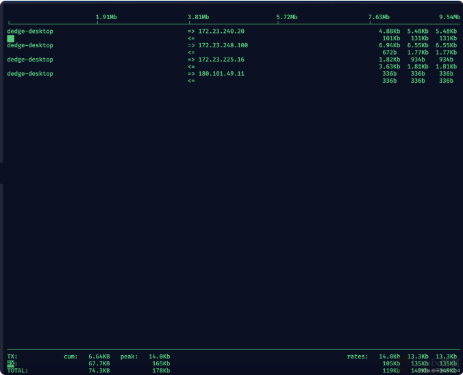Click the IP address 172.23.225.16
The width and height of the screenshot is (463, 375).
[221, 60]
